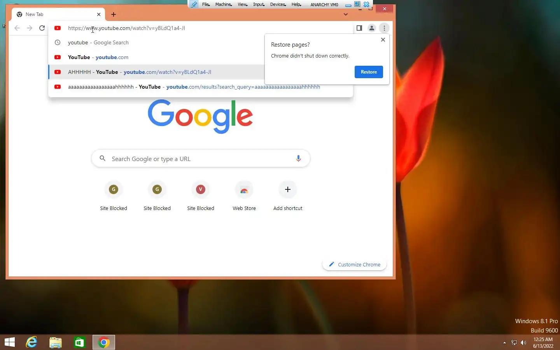
Task: Expand the tab search chevron
Action: coord(346,14)
